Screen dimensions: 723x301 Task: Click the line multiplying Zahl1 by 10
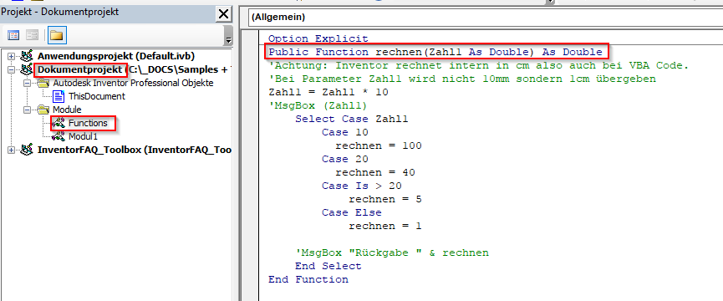click(x=328, y=92)
